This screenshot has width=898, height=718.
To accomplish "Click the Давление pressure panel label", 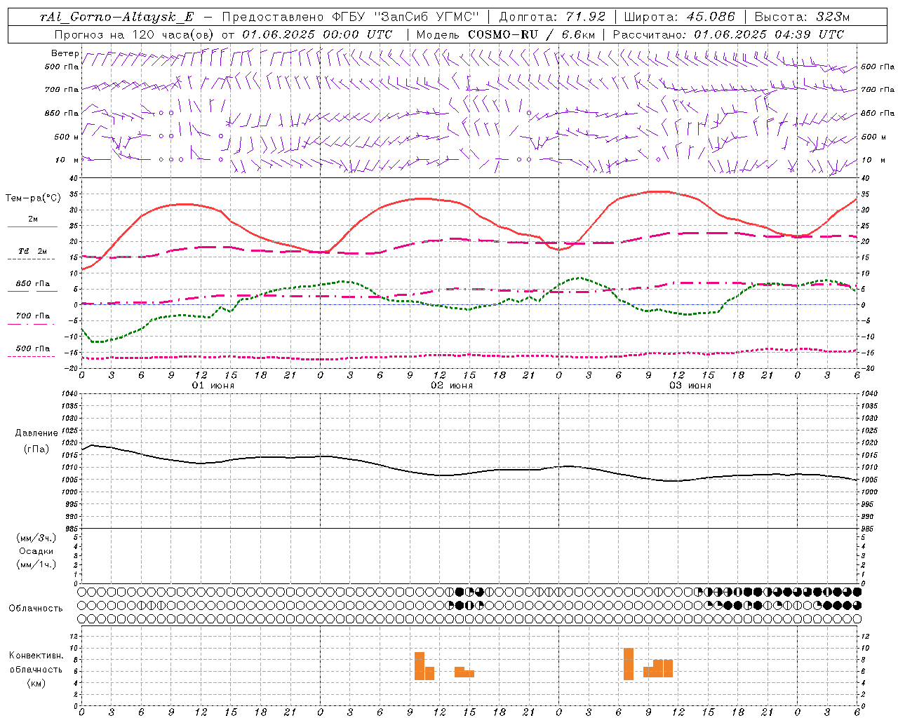I will tap(36, 433).
